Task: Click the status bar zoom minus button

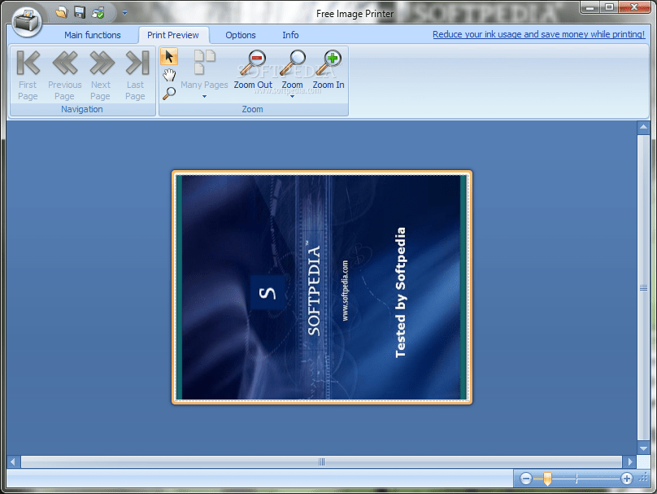Action: pos(526,478)
